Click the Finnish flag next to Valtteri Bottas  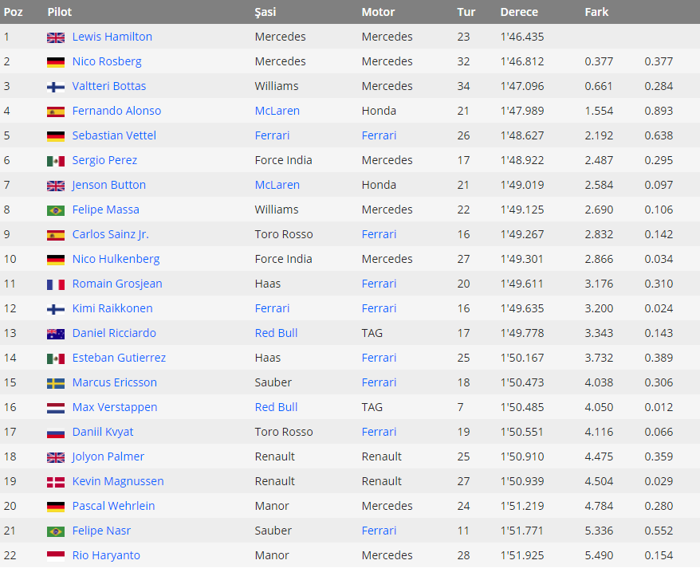click(x=56, y=87)
